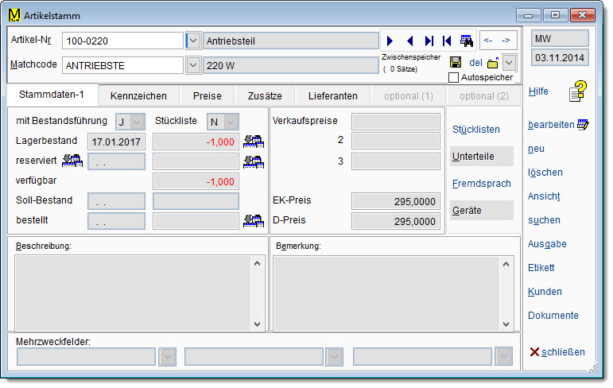Enable the Autospeicher checkbox
This screenshot has width=613, height=388.
pyautogui.click(x=454, y=78)
